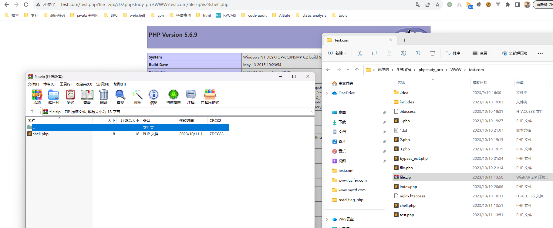
Task: Open the RPCMS bookmark
Action: 226,15
